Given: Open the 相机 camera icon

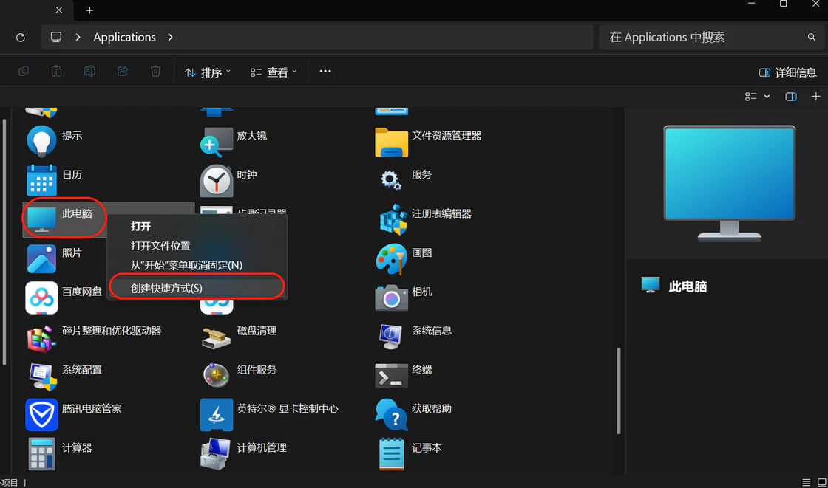Looking at the screenshot, I should click(x=391, y=298).
